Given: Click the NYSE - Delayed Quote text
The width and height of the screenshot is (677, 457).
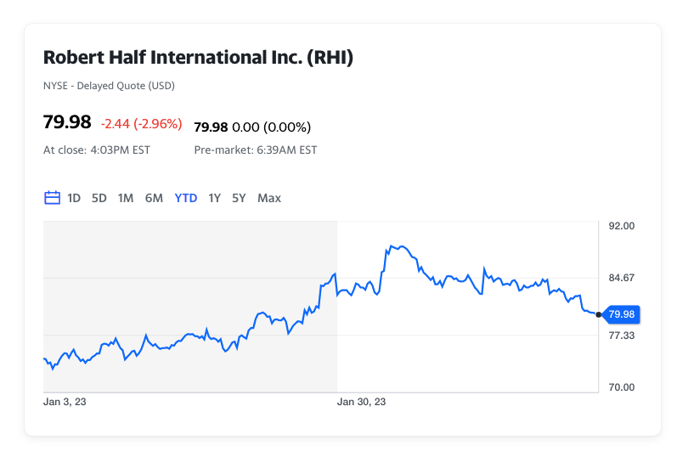Looking at the screenshot, I should coord(109,86).
